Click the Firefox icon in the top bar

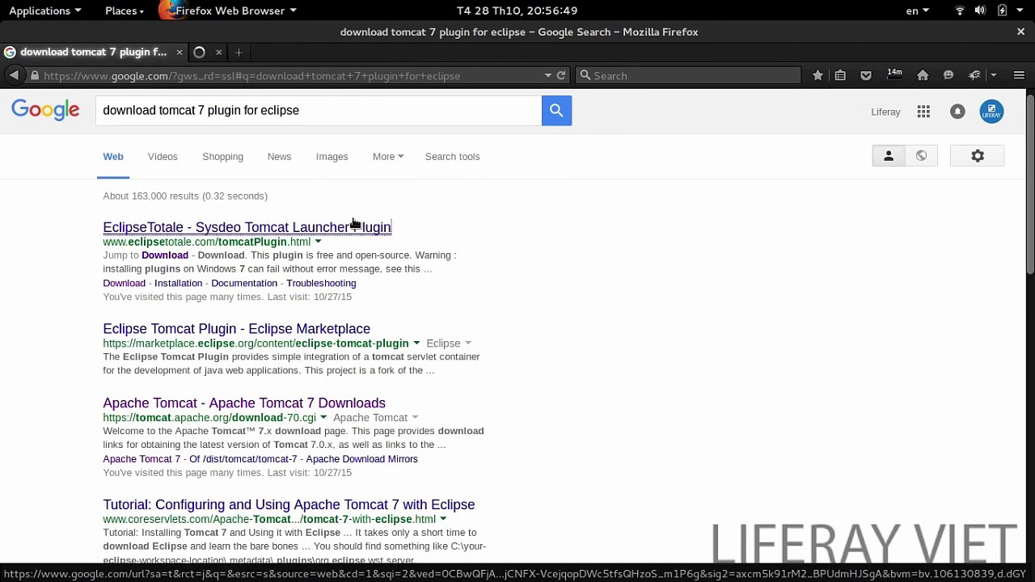coord(168,10)
